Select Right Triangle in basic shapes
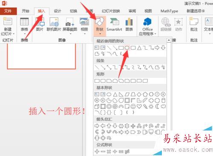The height and width of the screenshot is (156, 213). point(121,94)
